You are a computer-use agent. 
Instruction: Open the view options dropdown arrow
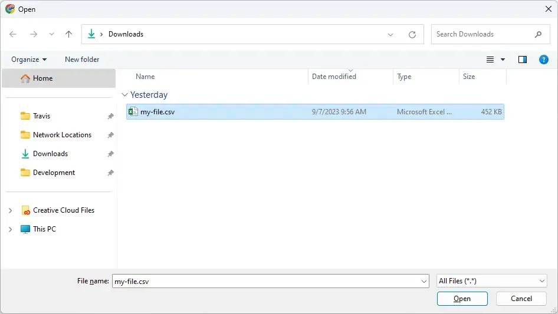pos(503,60)
